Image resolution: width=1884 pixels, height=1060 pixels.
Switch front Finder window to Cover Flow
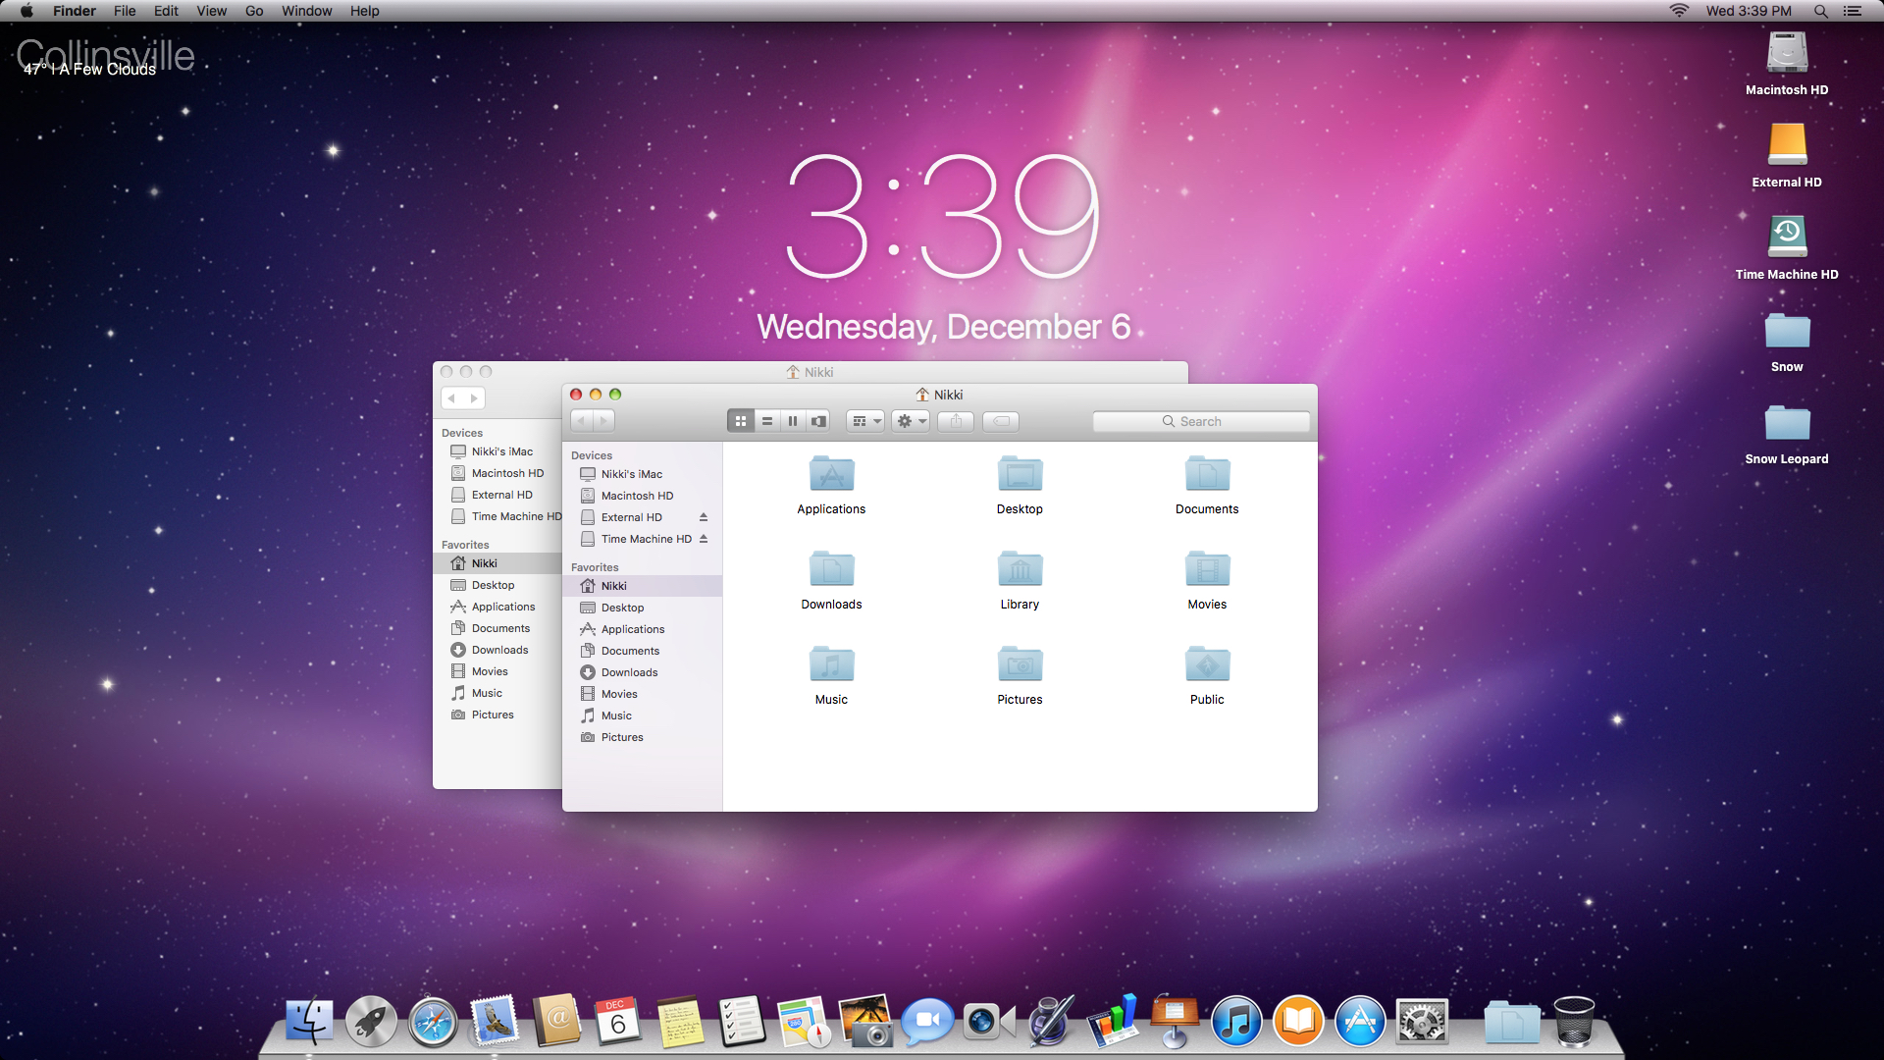(818, 421)
